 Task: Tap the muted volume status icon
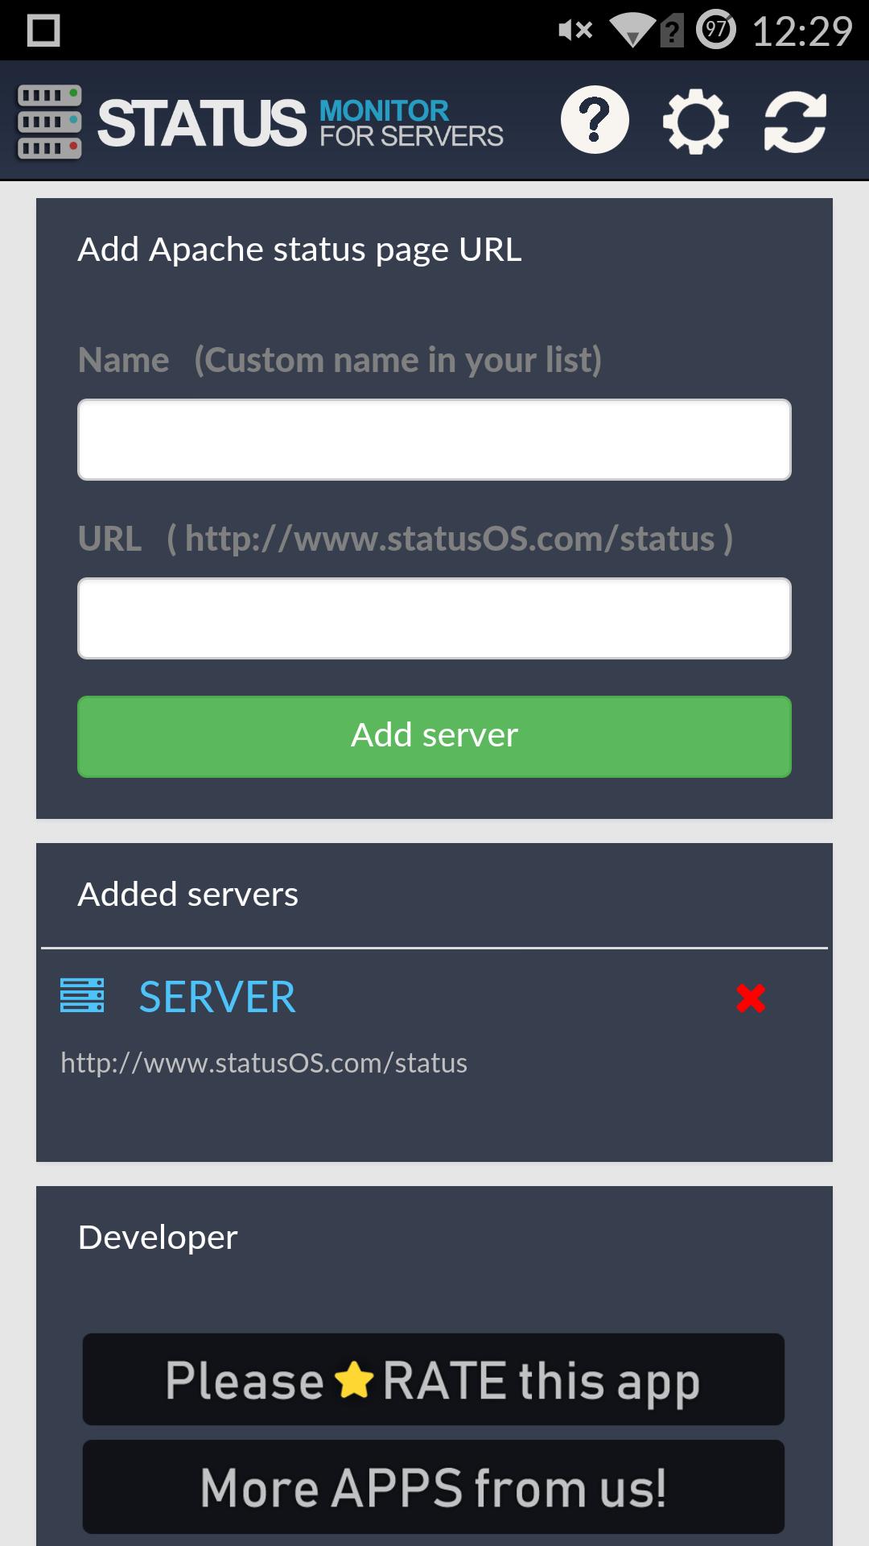point(575,31)
